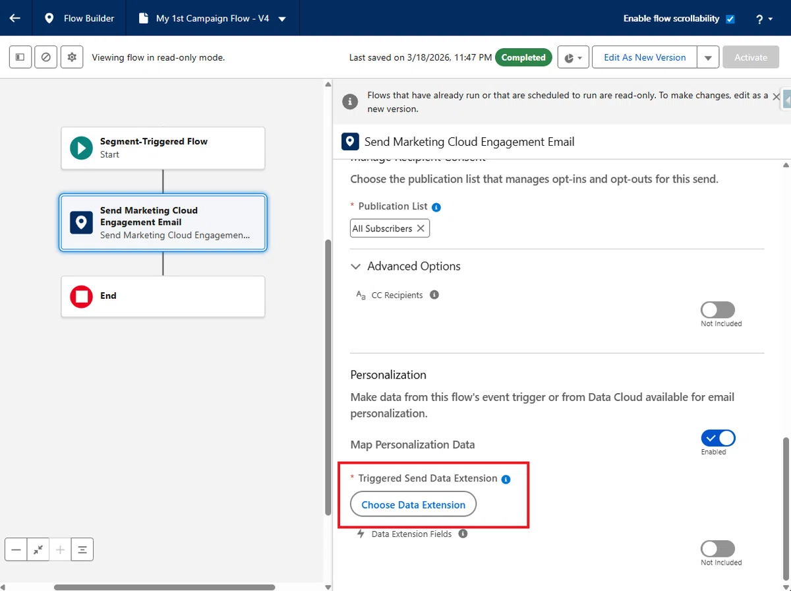
Task: Select the Send Marketing Cloud Engagement Email node
Action: pyautogui.click(x=163, y=222)
